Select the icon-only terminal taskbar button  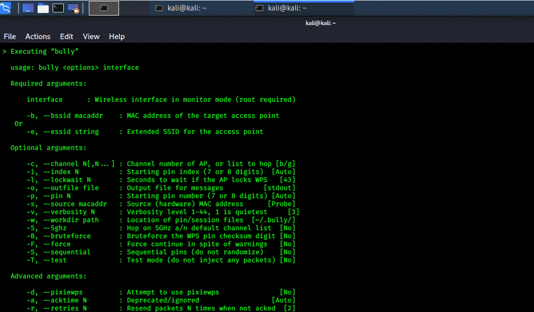[x=104, y=8]
